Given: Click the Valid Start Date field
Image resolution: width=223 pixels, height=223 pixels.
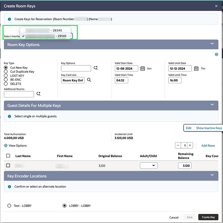Looking at the screenshot, I should point(126,68).
